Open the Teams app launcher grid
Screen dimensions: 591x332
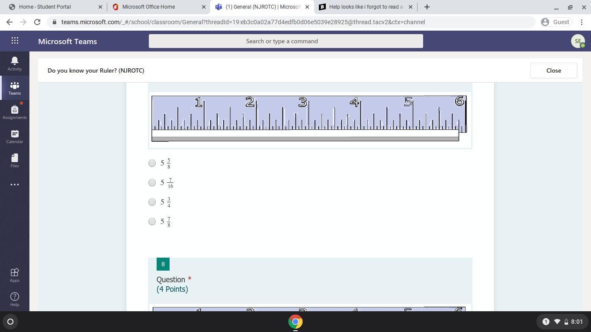15,41
